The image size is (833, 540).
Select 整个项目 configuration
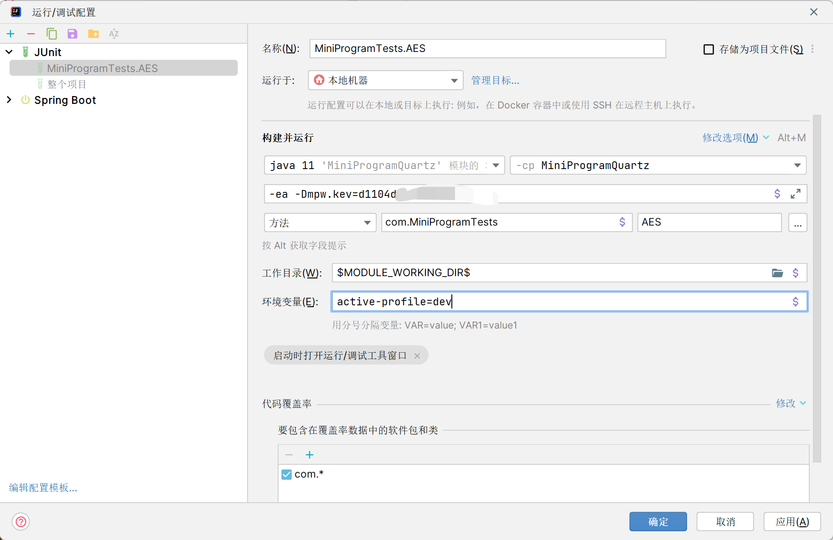(67, 84)
